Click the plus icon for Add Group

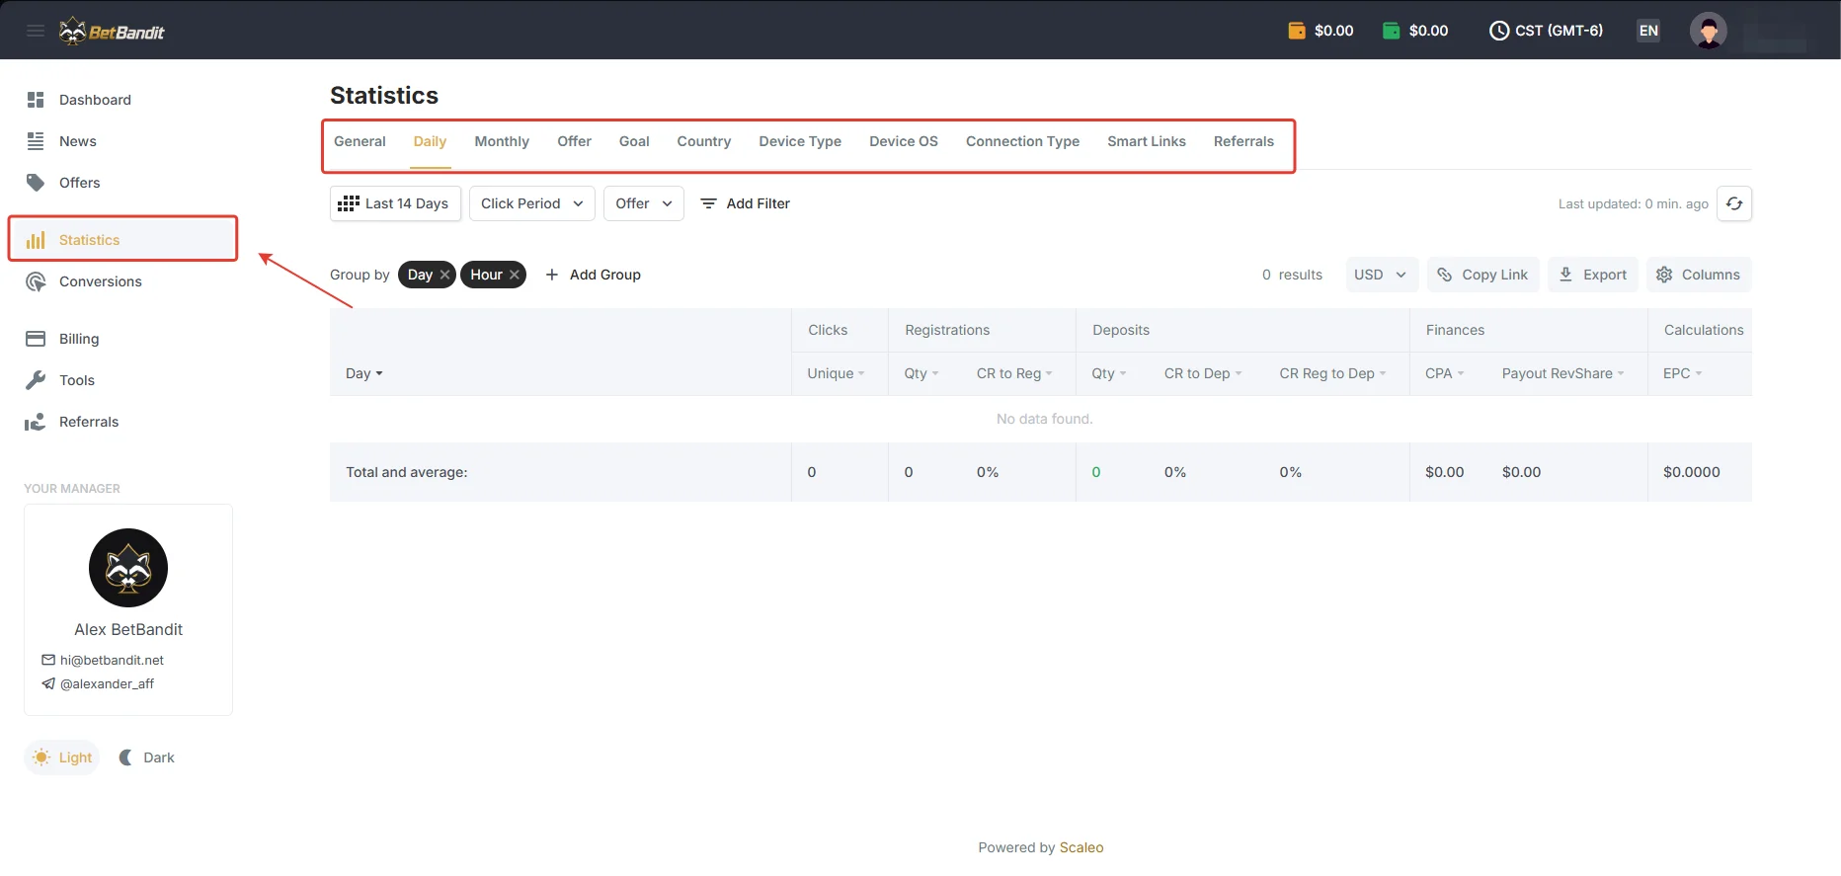click(x=552, y=275)
